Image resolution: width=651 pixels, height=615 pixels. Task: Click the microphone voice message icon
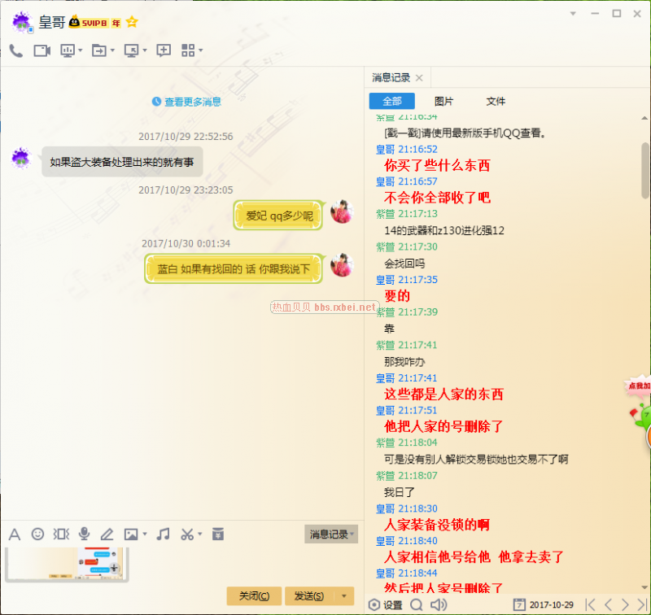coord(84,534)
